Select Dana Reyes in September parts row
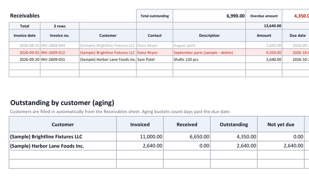 (x=155, y=52)
